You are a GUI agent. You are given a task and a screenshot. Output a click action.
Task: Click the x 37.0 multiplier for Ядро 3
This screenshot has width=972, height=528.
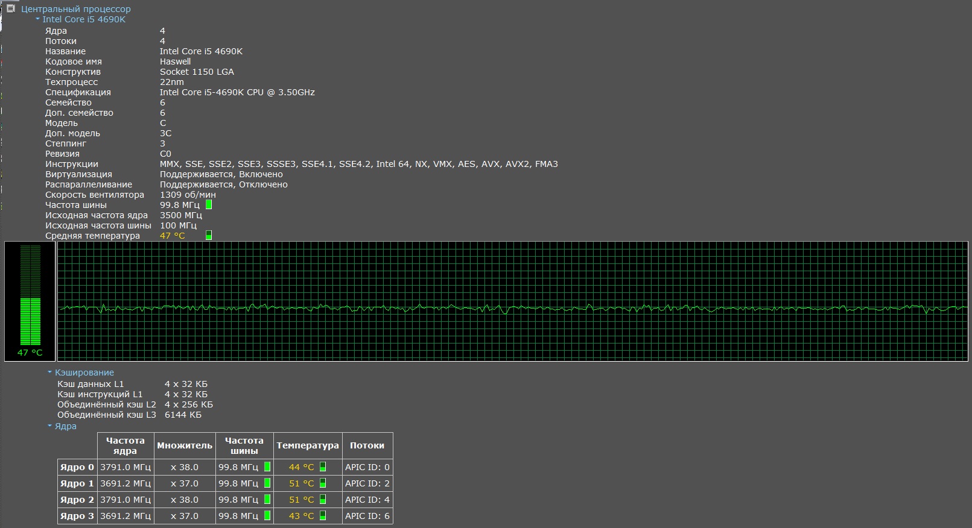[185, 516]
